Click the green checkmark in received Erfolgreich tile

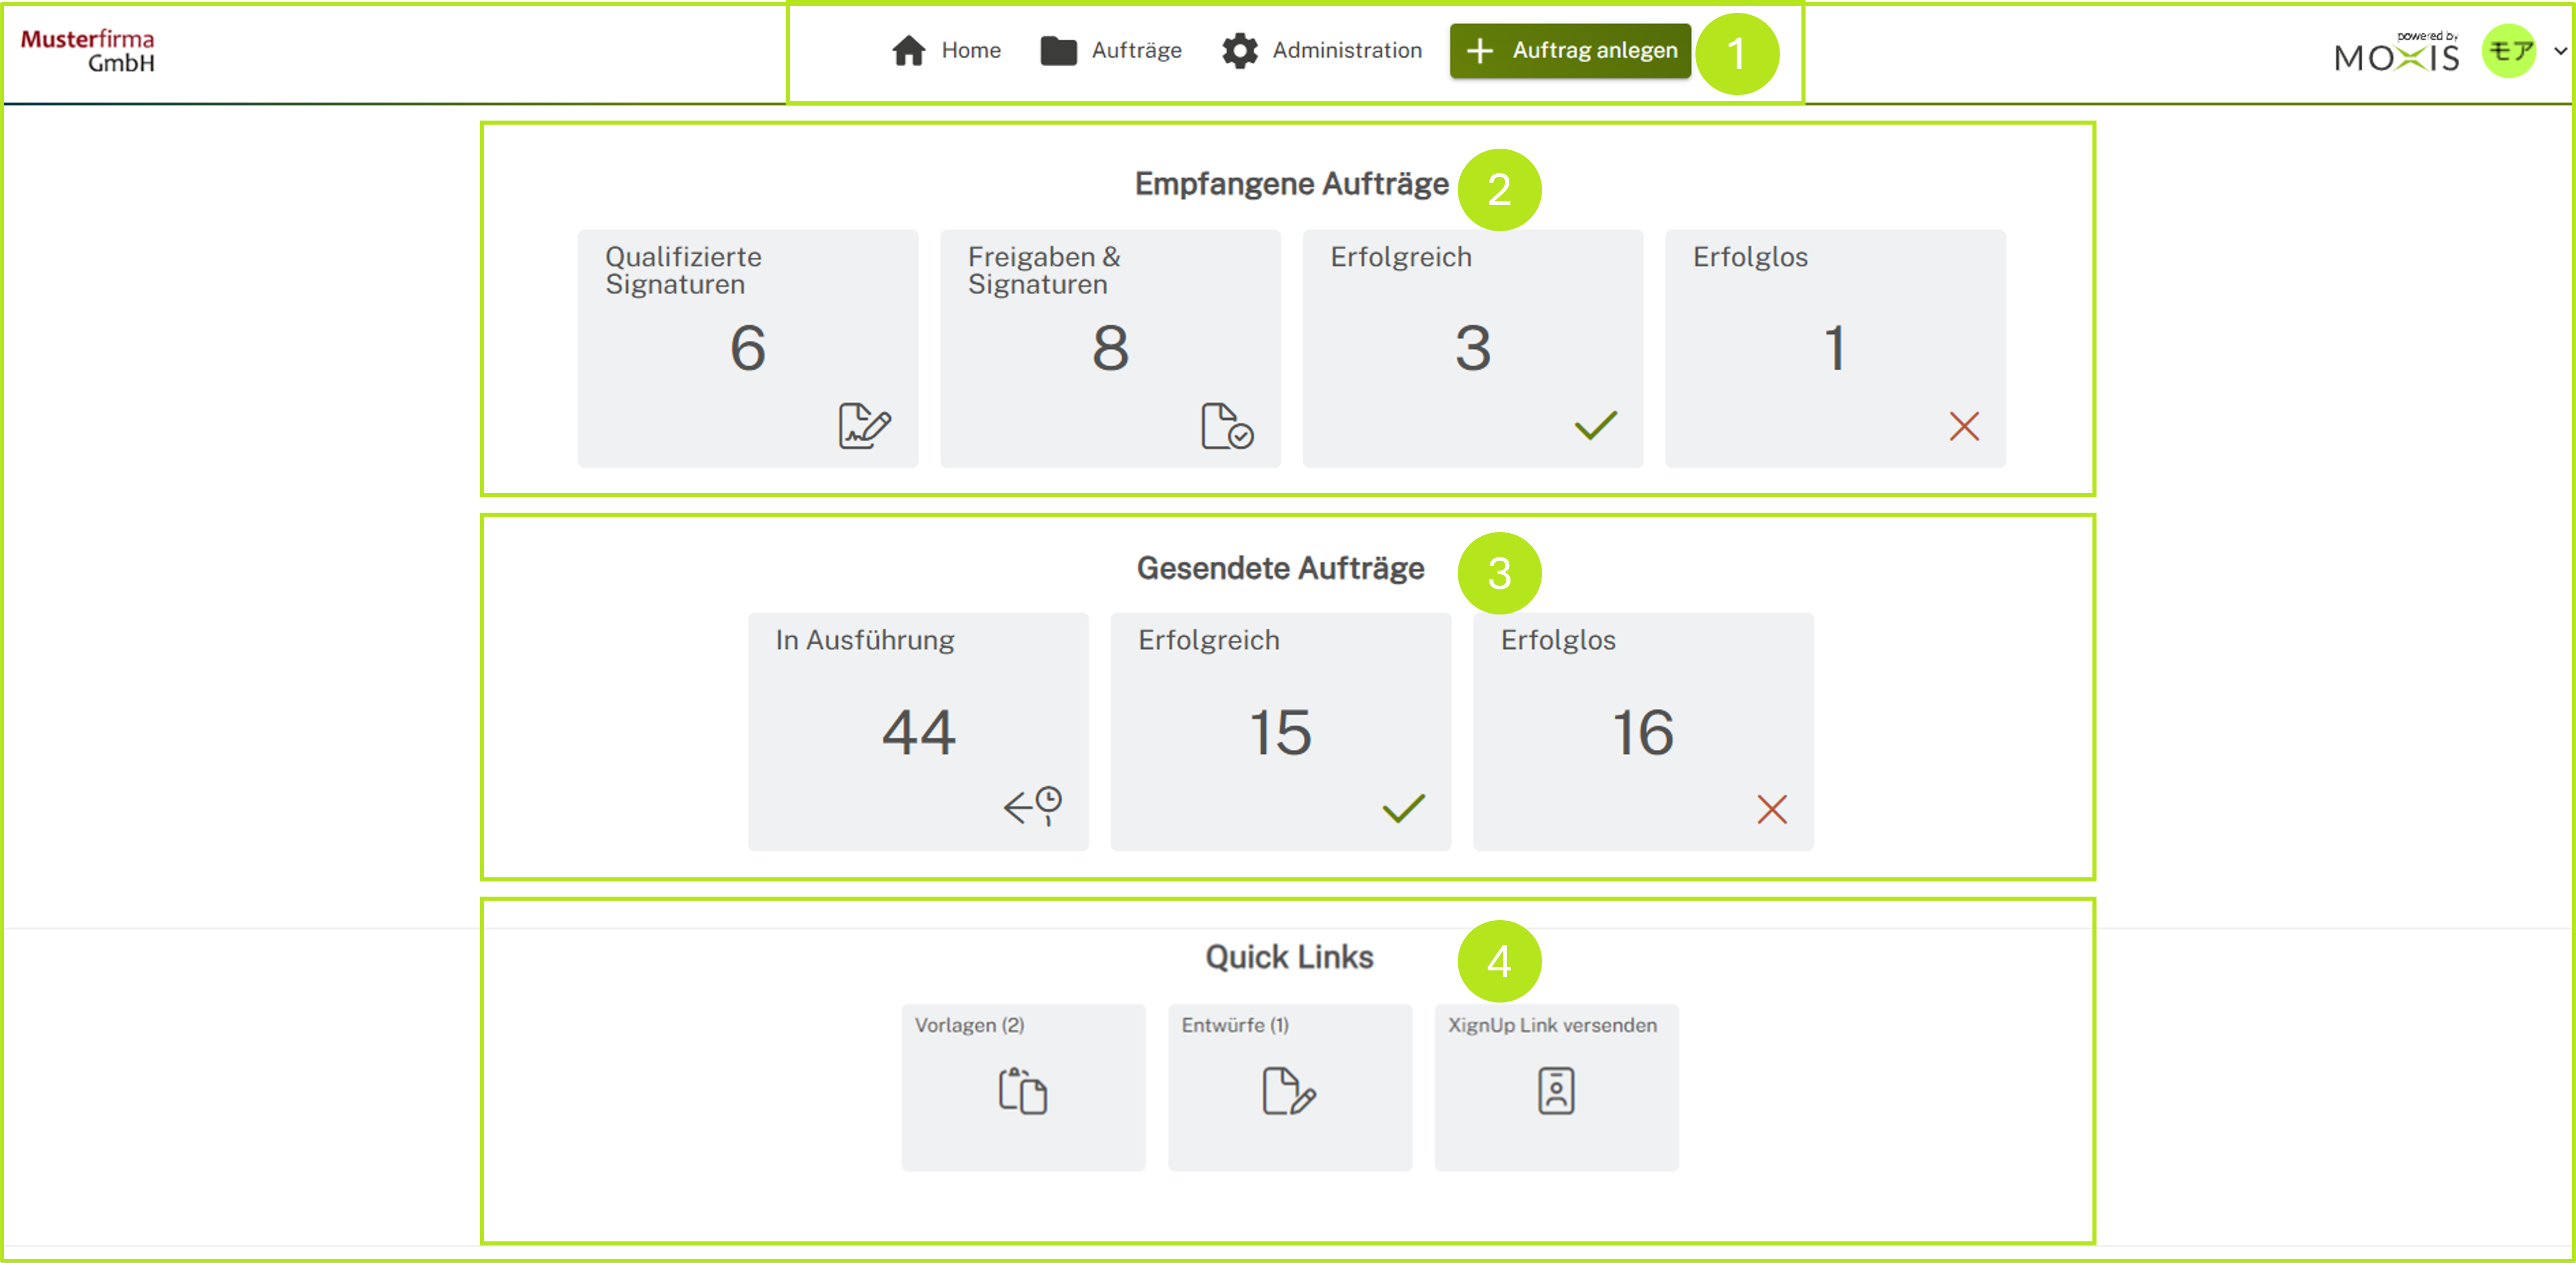pyautogui.click(x=1595, y=426)
